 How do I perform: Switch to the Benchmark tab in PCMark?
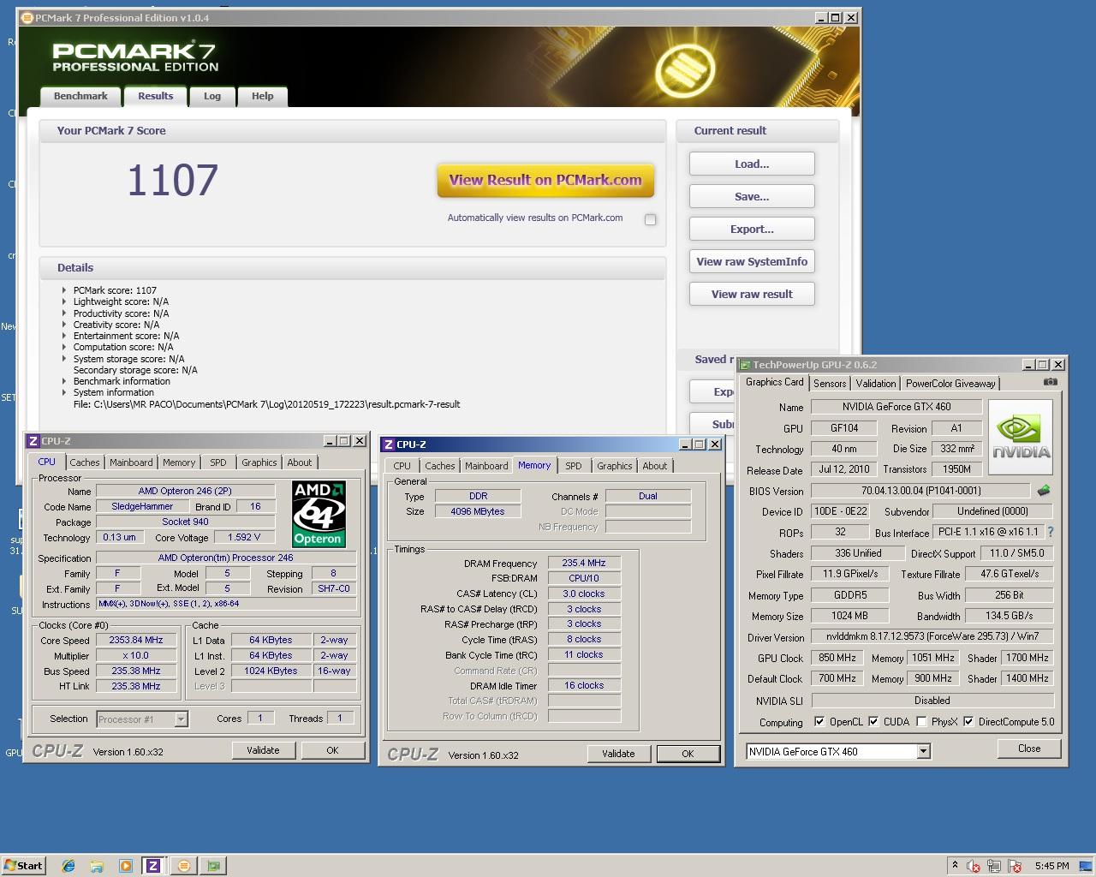pos(80,96)
